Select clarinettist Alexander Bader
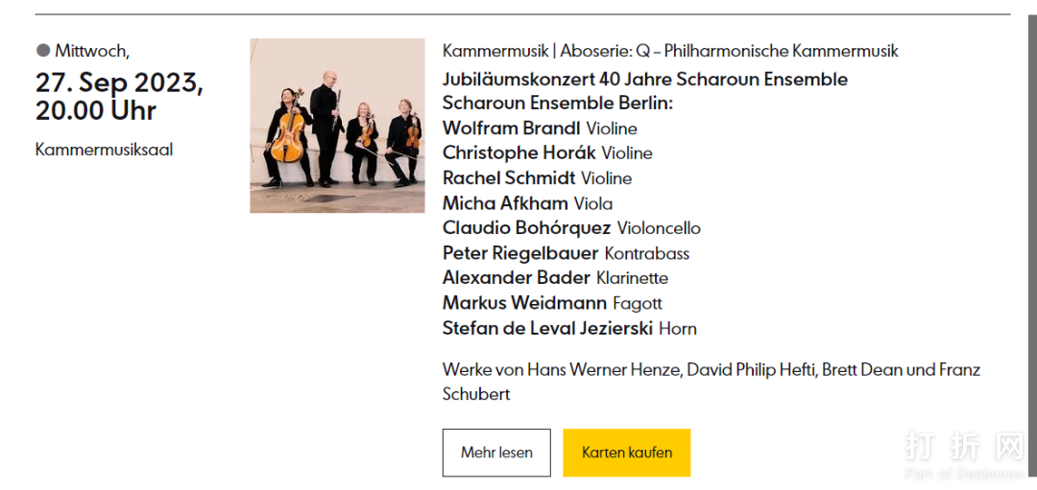This screenshot has width=1037, height=490. (517, 278)
